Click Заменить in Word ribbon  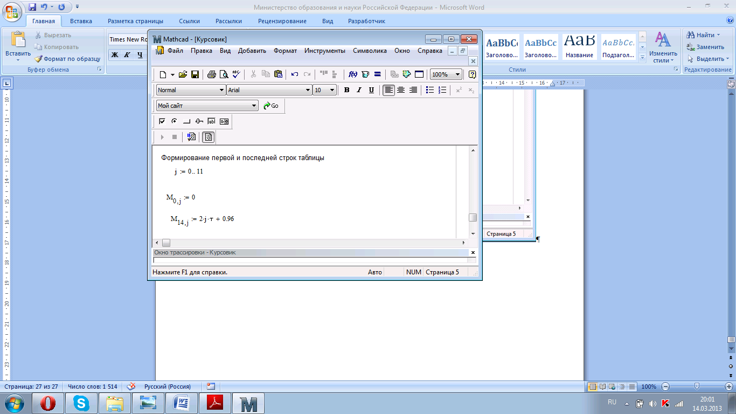pos(705,47)
